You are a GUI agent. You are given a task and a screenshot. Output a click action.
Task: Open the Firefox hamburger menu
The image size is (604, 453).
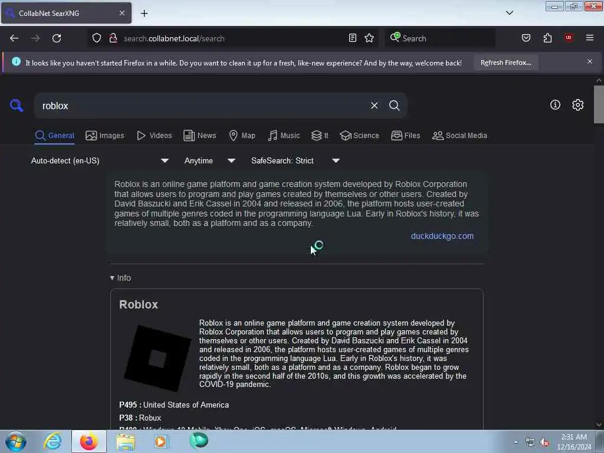(590, 38)
